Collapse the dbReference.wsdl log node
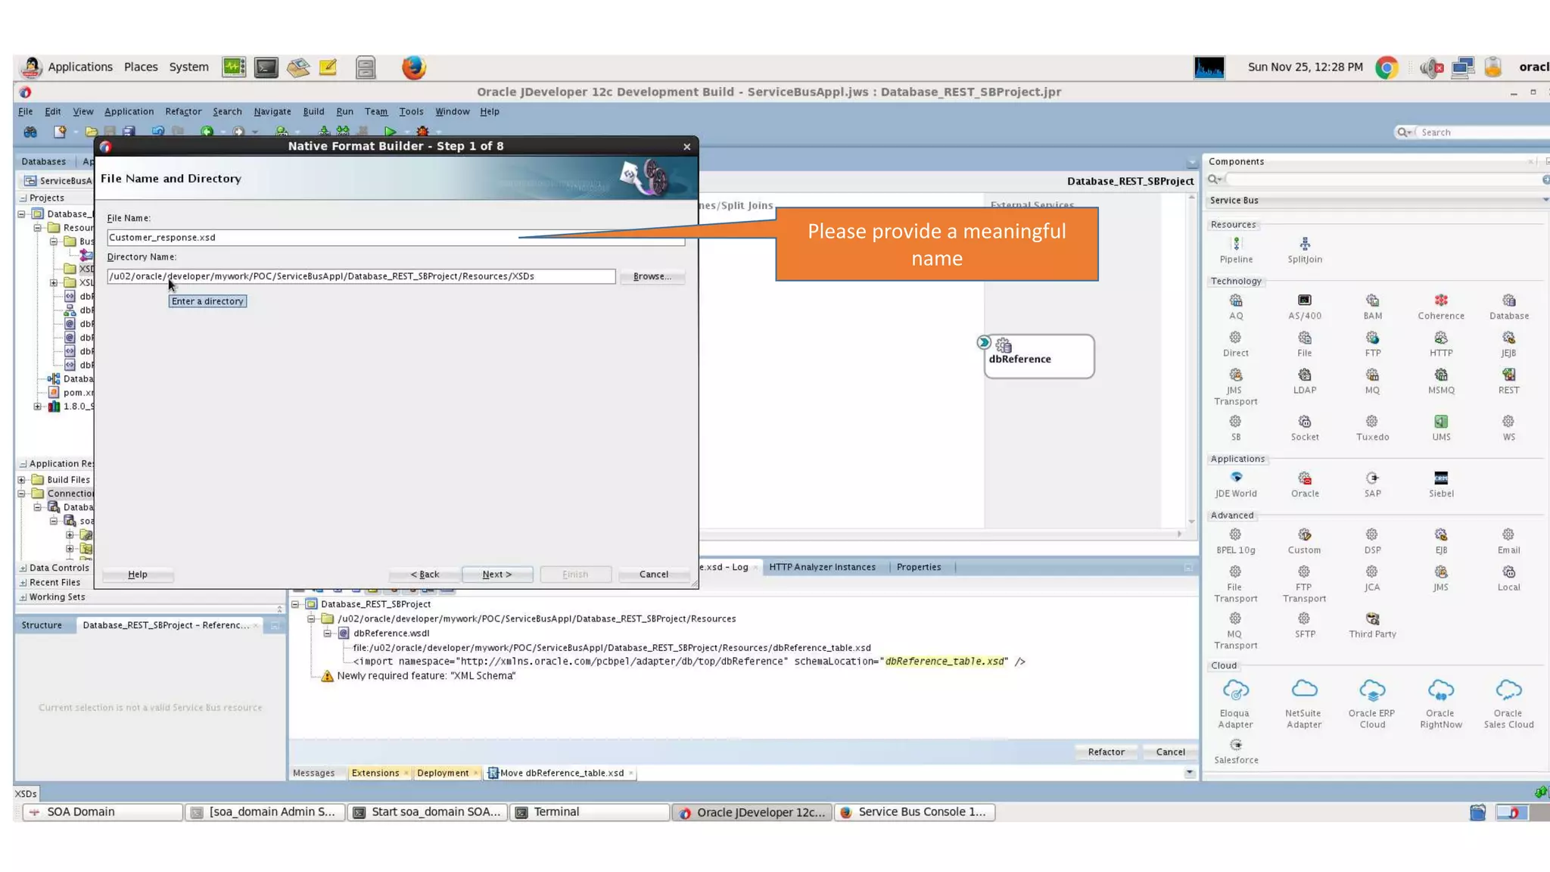The width and height of the screenshot is (1550, 872). (x=327, y=634)
